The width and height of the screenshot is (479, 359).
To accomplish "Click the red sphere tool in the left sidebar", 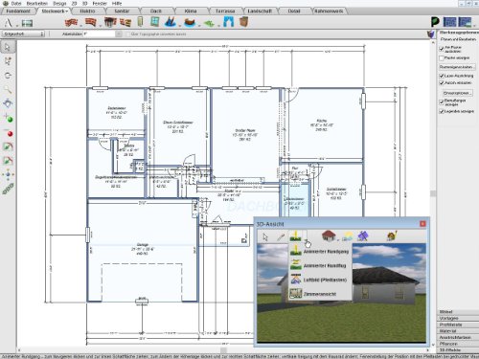I will (10, 133).
